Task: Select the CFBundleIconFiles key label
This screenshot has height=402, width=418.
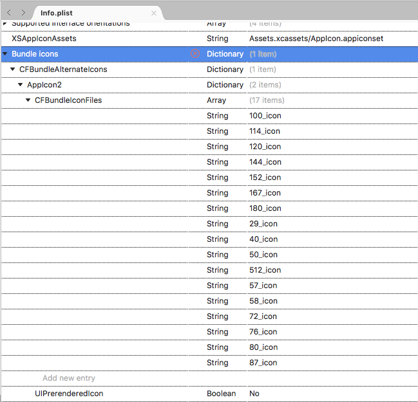Action: [x=68, y=100]
